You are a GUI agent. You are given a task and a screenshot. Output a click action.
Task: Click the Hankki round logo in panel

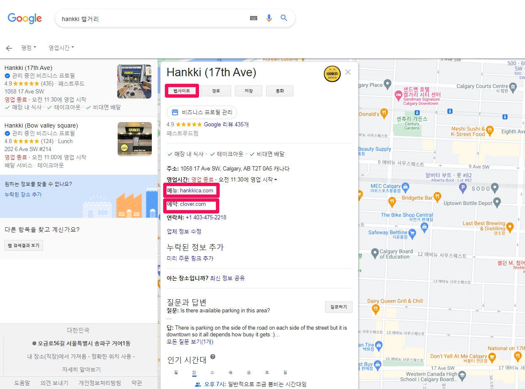pyautogui.click(x=332, y=74)
